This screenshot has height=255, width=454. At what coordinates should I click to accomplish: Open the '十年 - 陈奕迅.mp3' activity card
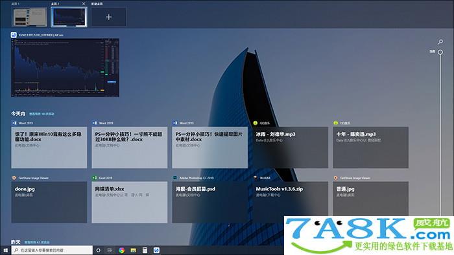pyautogui.click(x=370, y=148)
